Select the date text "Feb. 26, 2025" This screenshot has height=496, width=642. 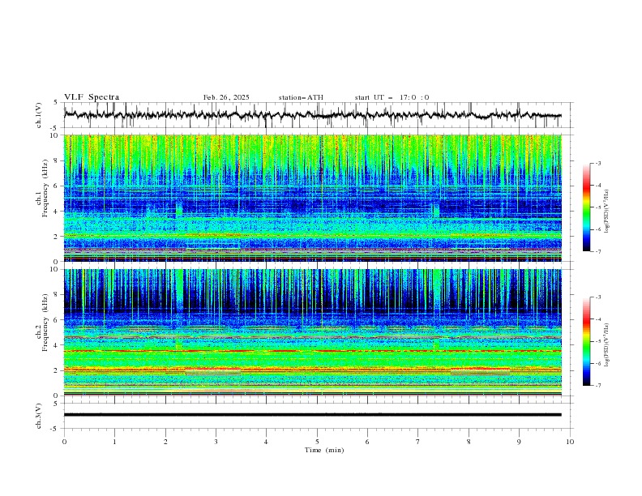pos(226,97)
